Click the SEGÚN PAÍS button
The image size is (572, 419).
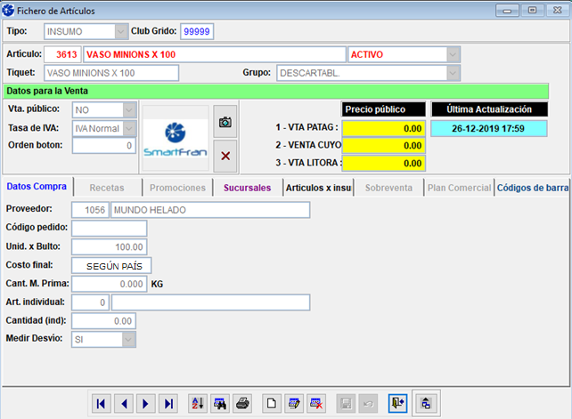[112, 265]
